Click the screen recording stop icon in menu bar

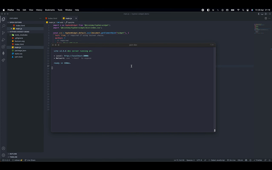coord(203,10)
